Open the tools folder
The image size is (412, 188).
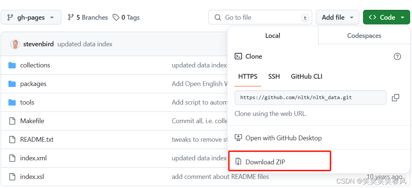coord(27,102)
